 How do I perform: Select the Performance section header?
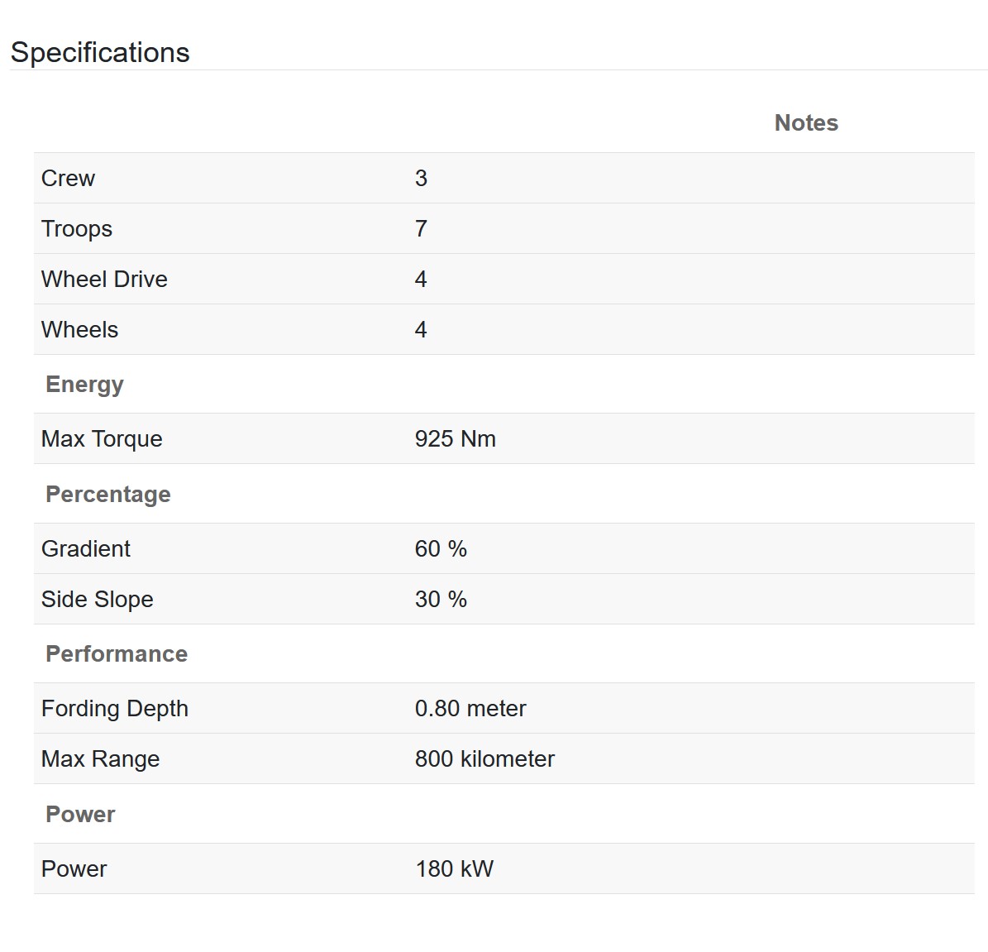point(117,653)
